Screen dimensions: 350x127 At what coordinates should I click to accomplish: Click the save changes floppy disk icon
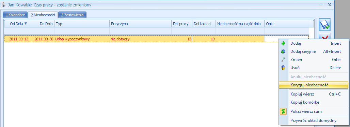click(325, 25)
